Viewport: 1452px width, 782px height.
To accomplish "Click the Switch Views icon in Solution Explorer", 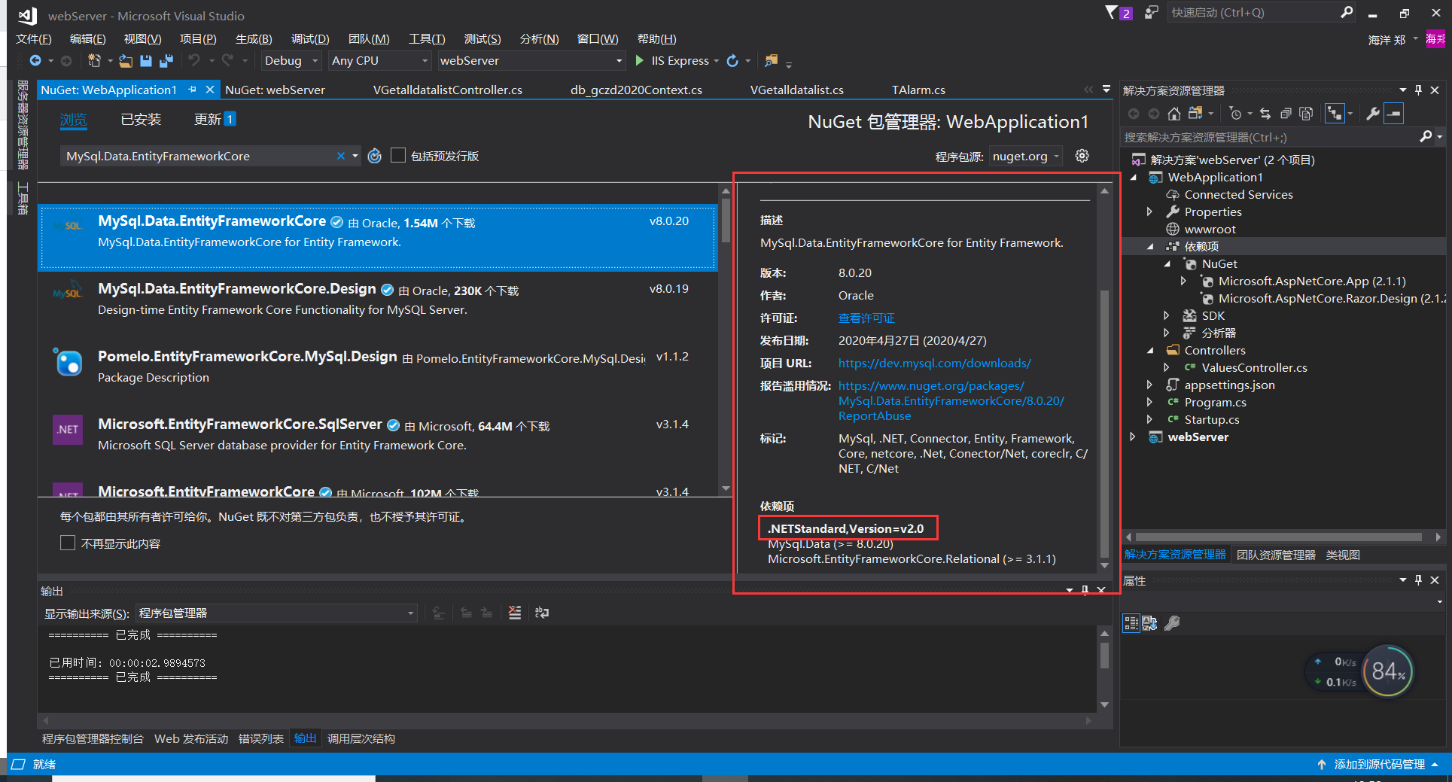I will point(1195,114).
